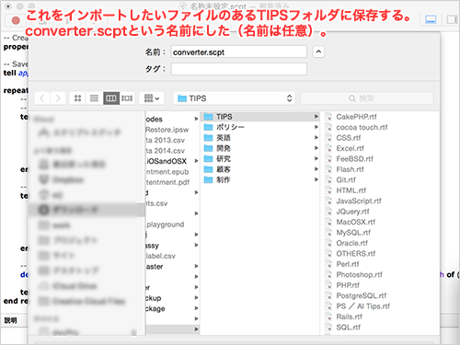Click the FeeBSD.rtf file
This screenshot has width=460, height=345.
point(355,159)
